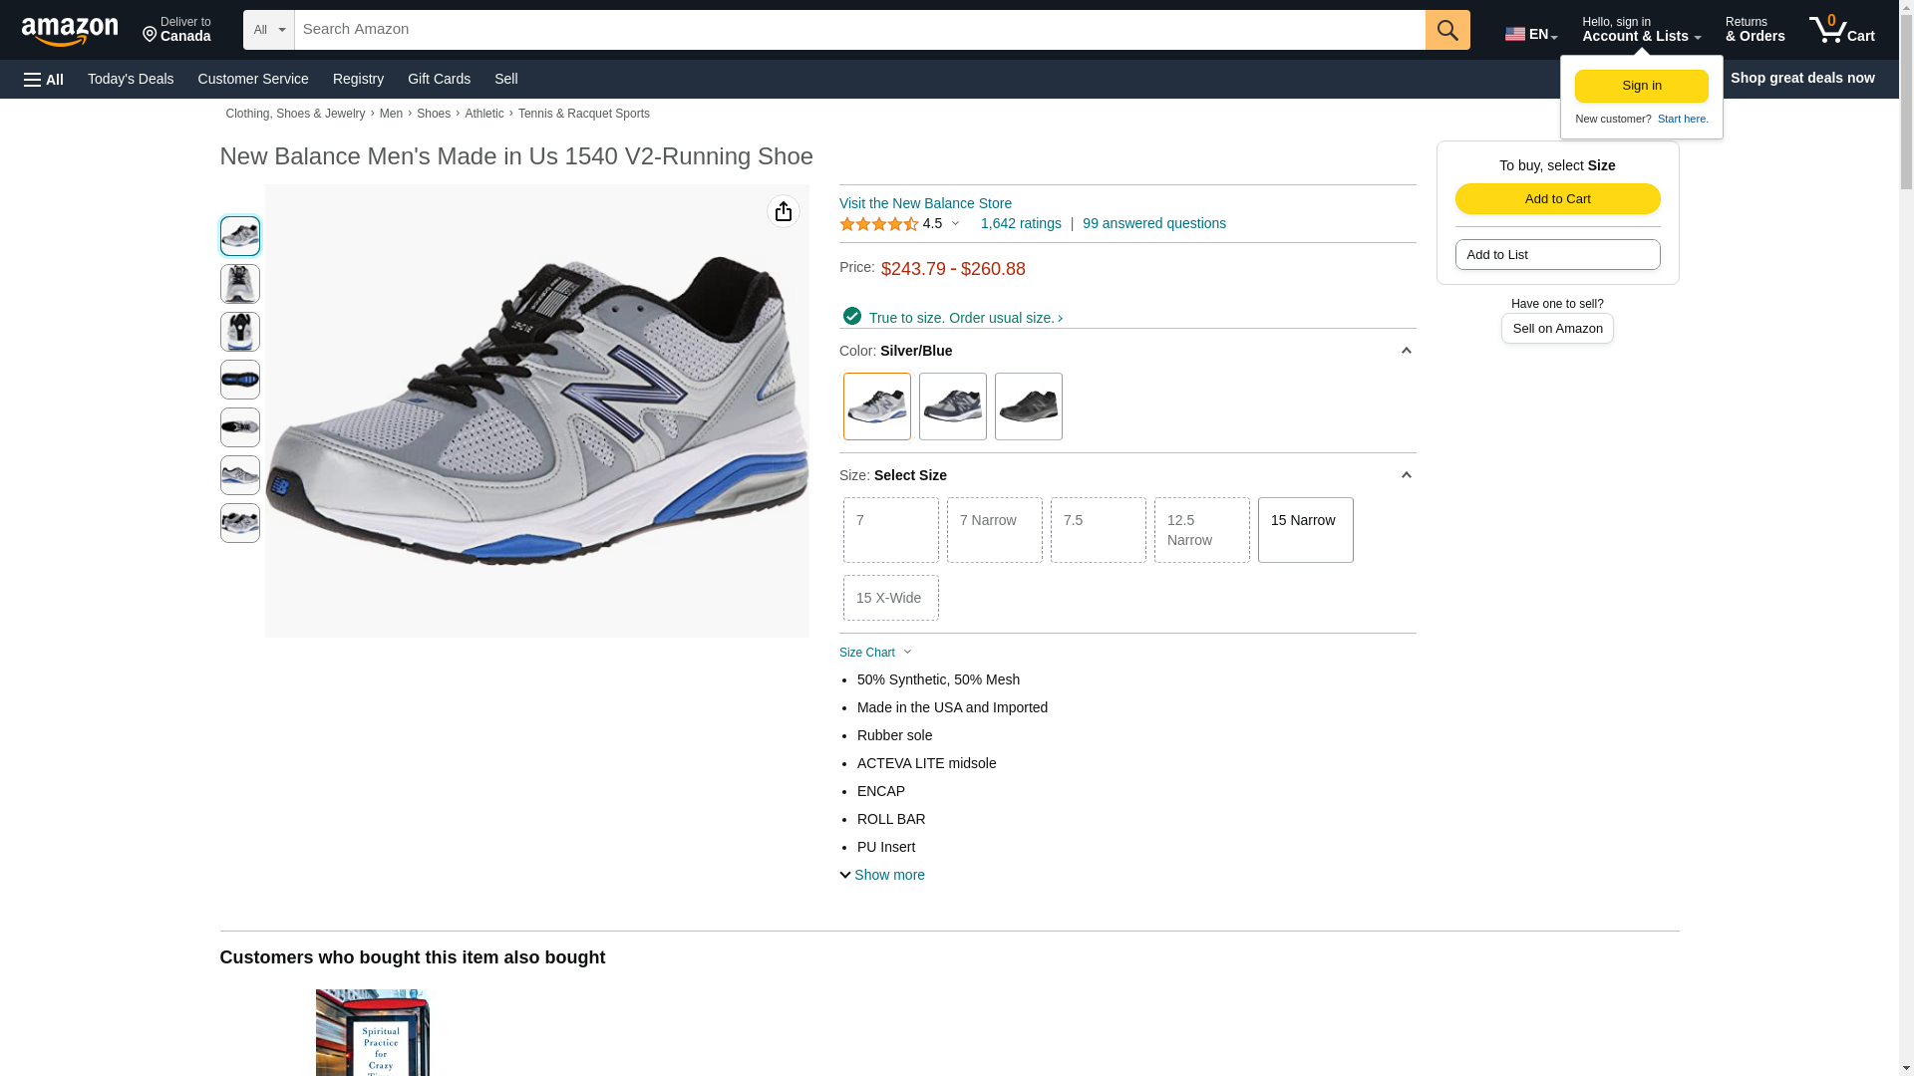
Task: Open the All hamburger menu
Action: click(44, 79)
